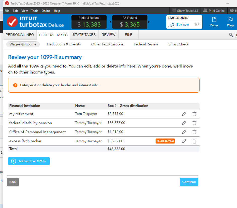This screenshot has width=237, height=208.
Task: Click the left arrow beside AZ Refund
Action: [x=110, y=22]
